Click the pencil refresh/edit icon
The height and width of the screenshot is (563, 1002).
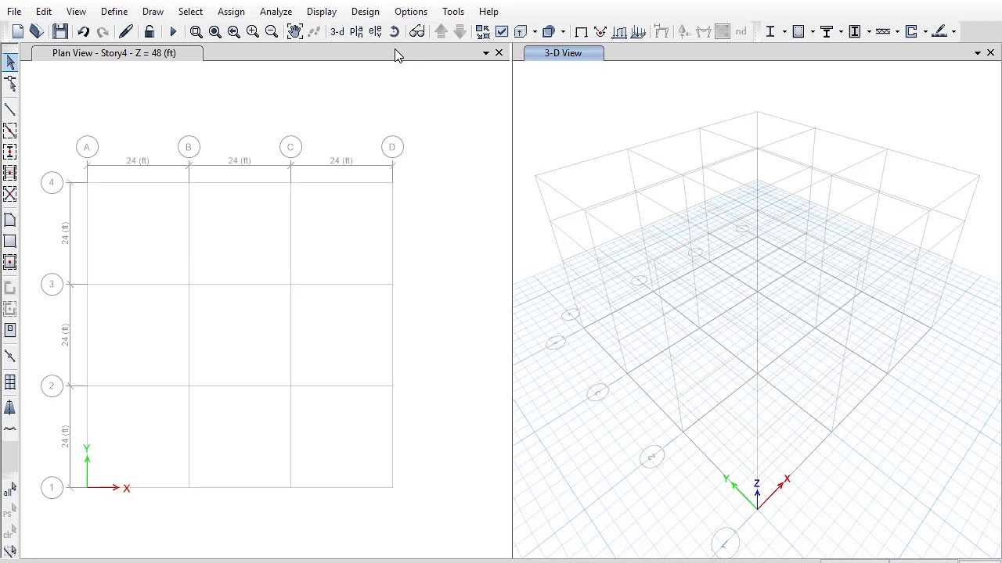(126, 31)
